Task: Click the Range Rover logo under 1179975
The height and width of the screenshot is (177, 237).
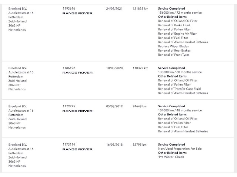Action: click(x=77, y=111)
